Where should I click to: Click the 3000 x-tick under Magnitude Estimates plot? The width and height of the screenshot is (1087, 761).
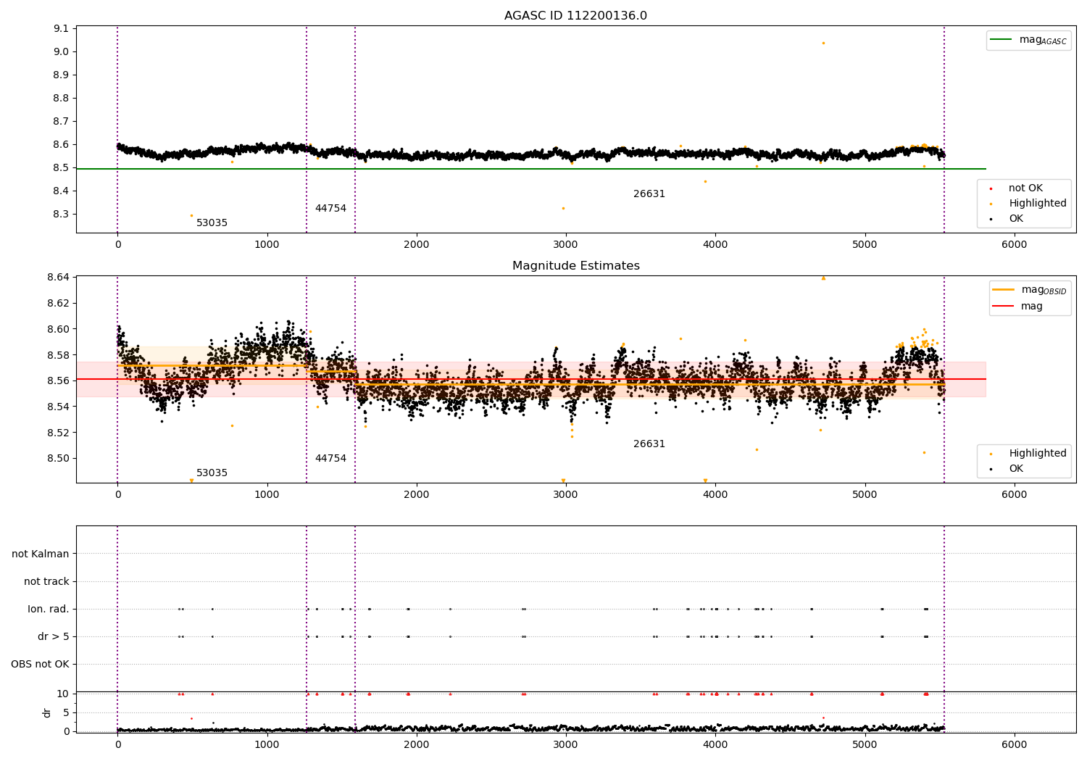tap(566, 495)
